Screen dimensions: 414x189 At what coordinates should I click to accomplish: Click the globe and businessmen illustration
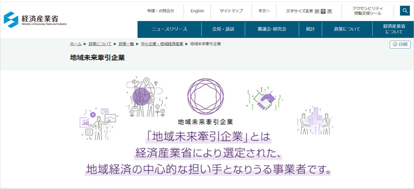[x=146, y=97]
